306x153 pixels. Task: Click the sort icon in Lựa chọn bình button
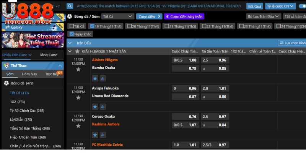[282, 43]
